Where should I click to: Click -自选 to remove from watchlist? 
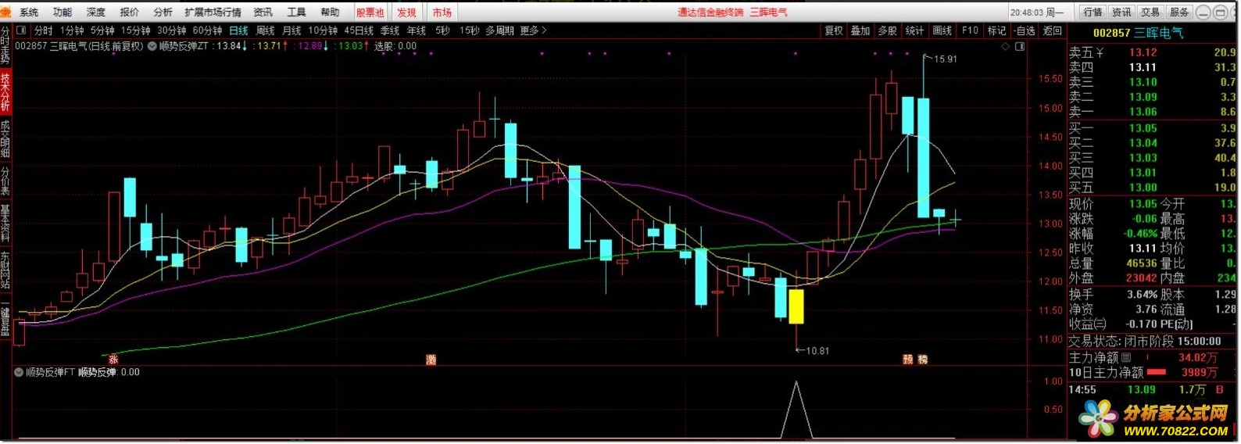(1025, 30)
